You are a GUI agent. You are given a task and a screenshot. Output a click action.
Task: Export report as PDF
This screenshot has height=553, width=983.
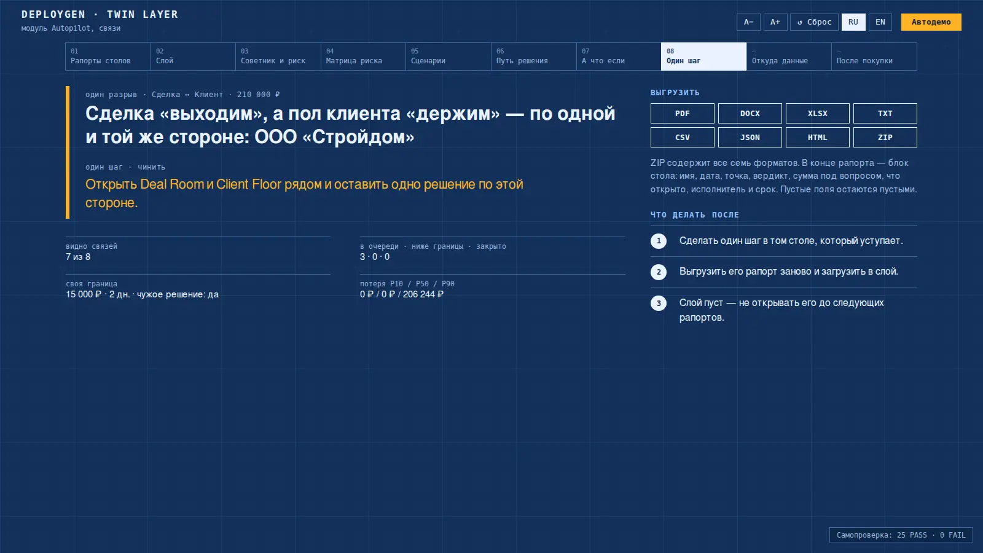[x=682, y=114]
